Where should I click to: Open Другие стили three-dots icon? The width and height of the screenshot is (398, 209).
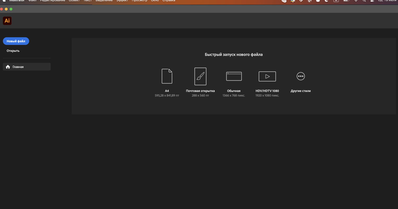tap(301, 76)
